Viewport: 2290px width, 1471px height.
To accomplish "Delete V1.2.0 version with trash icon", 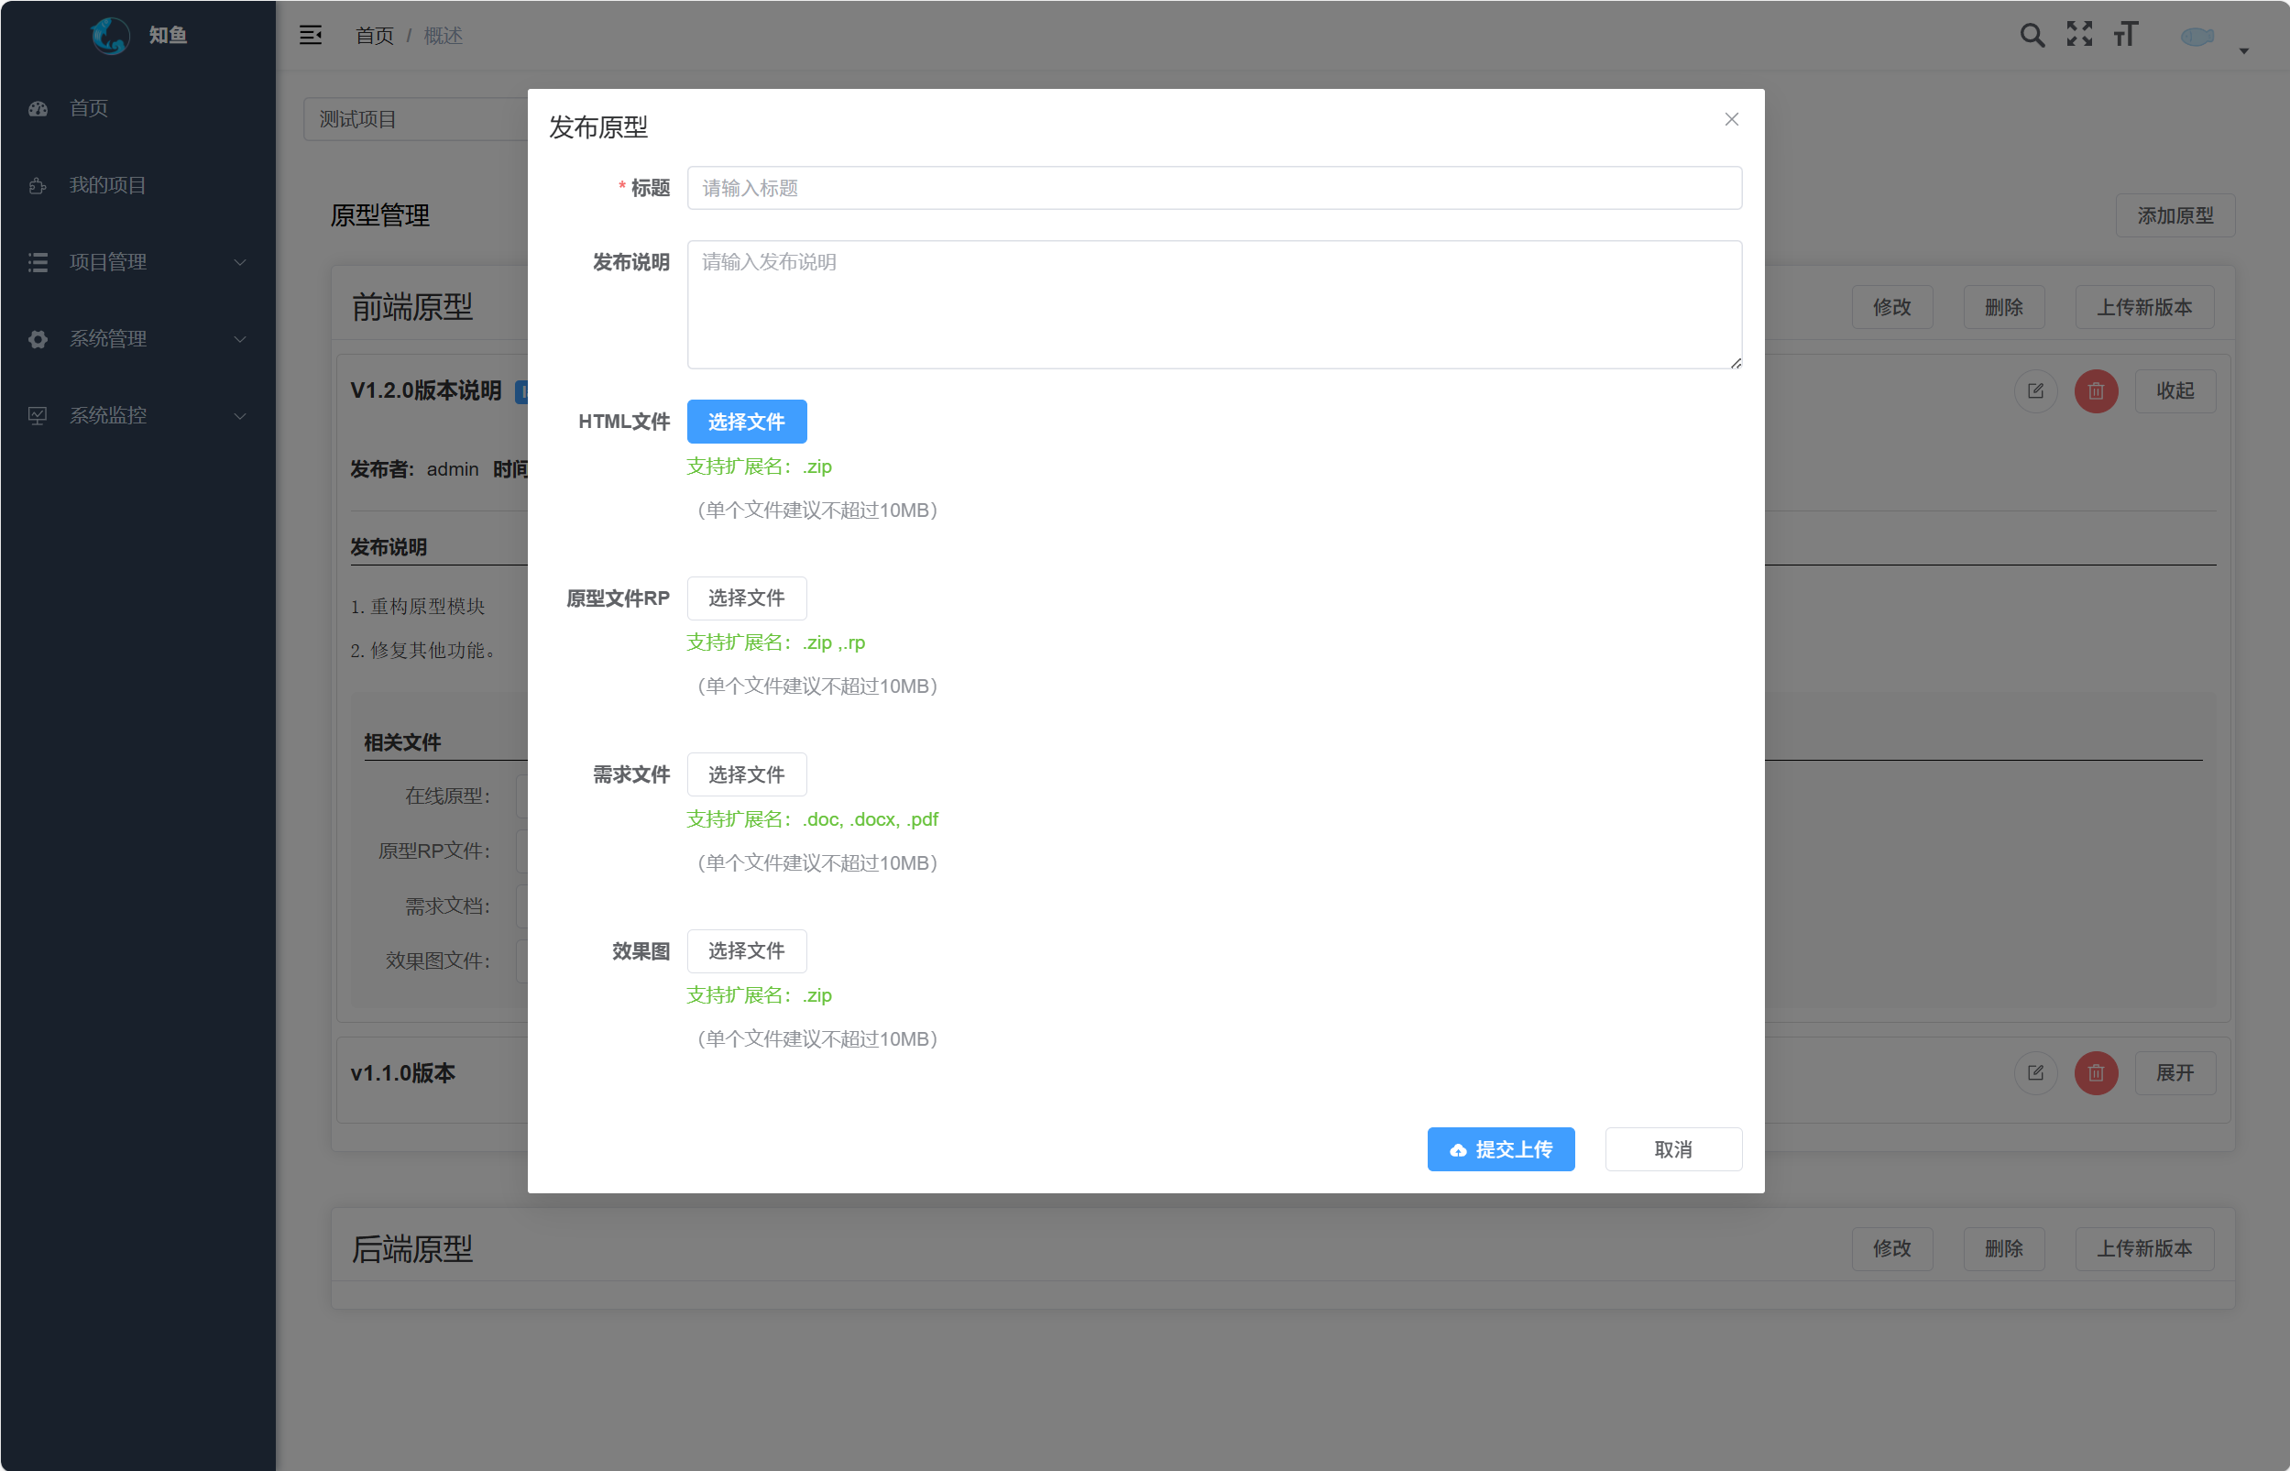I will point(2096,390).
